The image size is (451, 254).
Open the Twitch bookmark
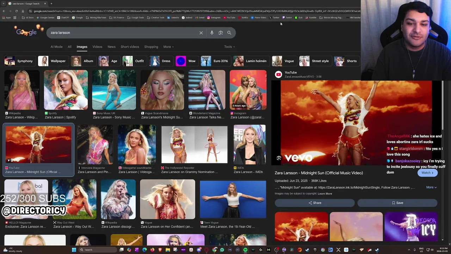click(x=287, y=18)
